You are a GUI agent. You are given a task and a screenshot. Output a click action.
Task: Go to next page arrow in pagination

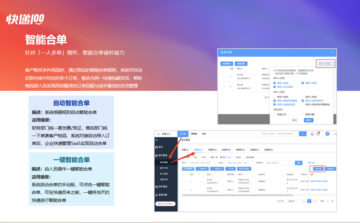pos(315,201)
